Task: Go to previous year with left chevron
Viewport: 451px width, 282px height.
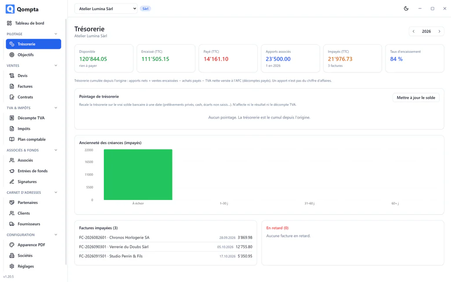Action: pyautogui.click(x=414, y=31)
